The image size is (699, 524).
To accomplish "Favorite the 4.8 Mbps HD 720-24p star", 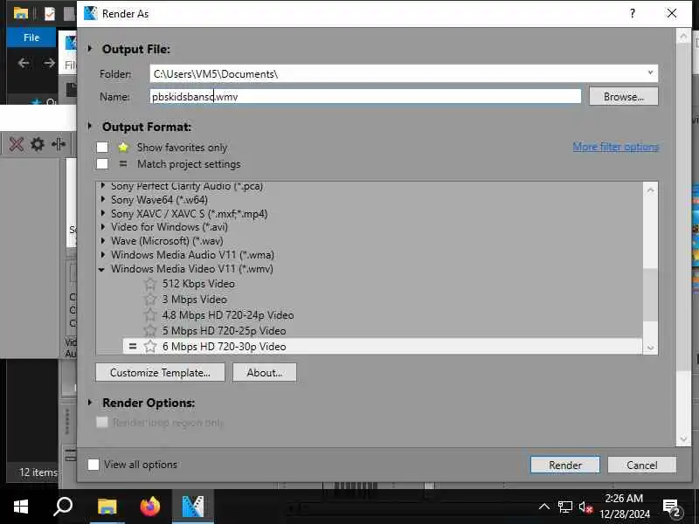I will click(150, 315).
